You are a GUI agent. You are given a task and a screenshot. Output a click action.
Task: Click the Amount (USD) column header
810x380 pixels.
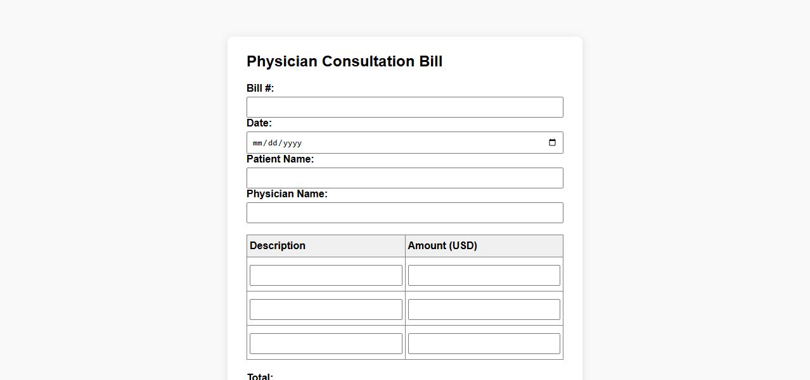click(442, 246)
